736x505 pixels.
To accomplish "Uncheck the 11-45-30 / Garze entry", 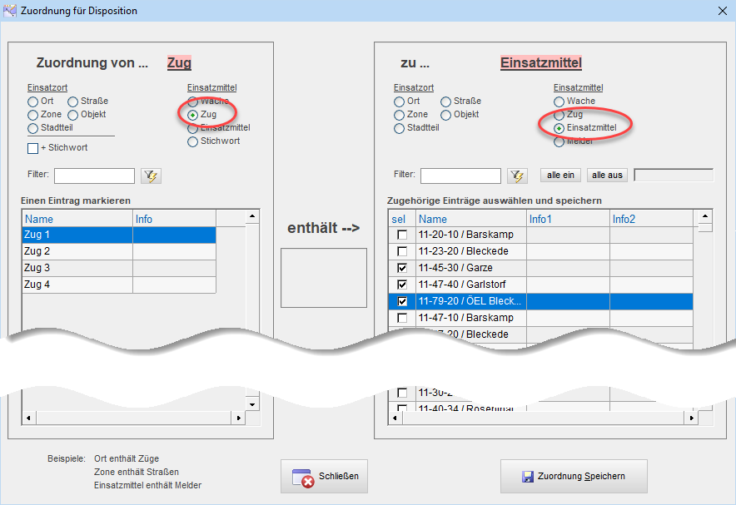I will coord(402,268).
